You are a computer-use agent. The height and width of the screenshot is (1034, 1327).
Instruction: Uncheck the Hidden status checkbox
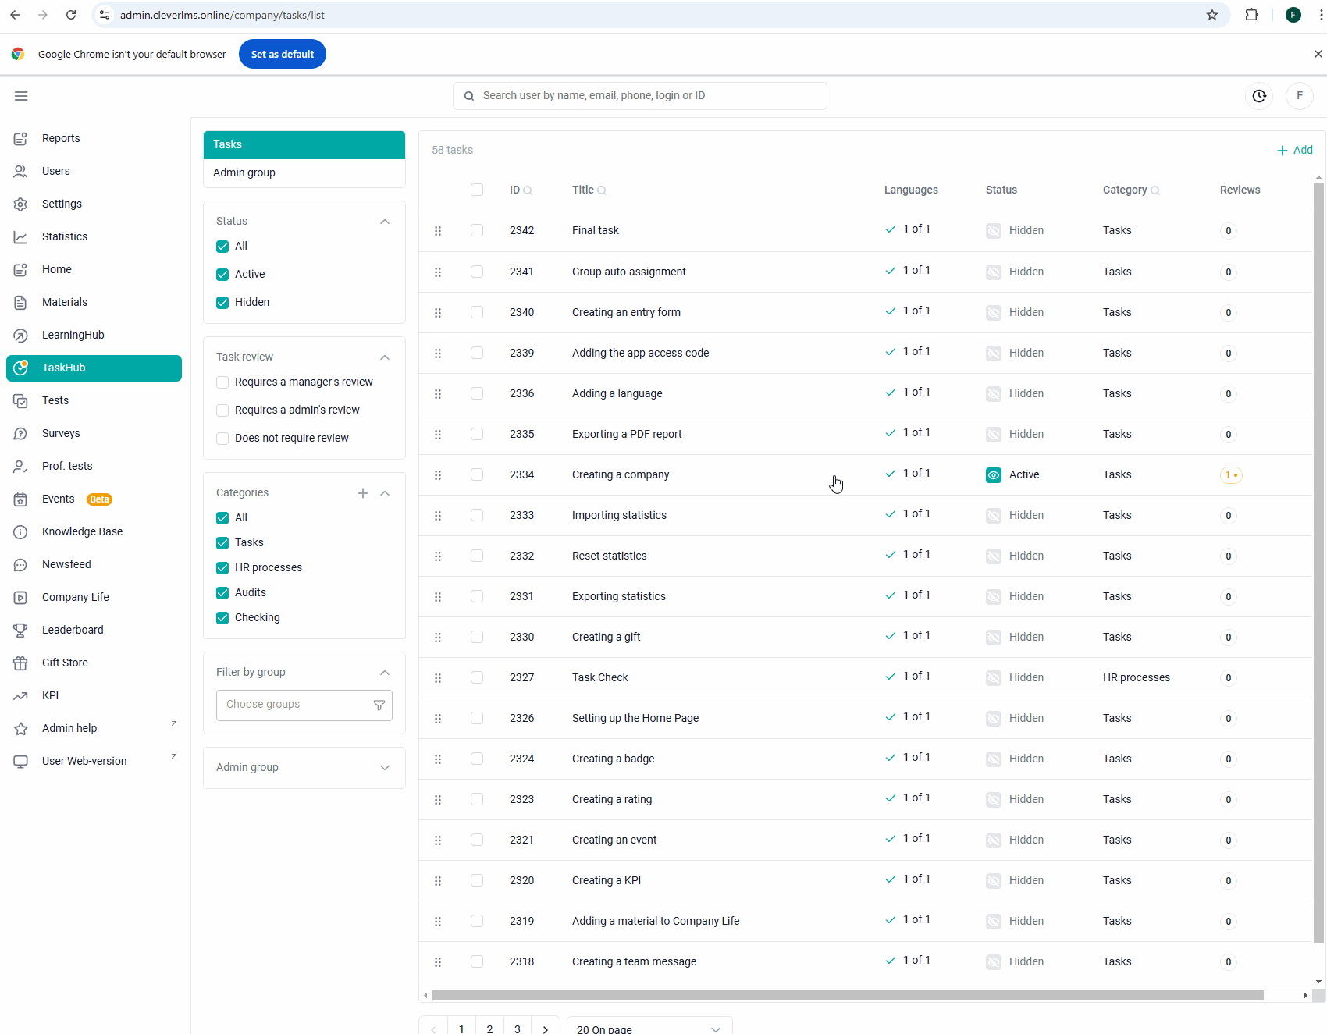222,303
